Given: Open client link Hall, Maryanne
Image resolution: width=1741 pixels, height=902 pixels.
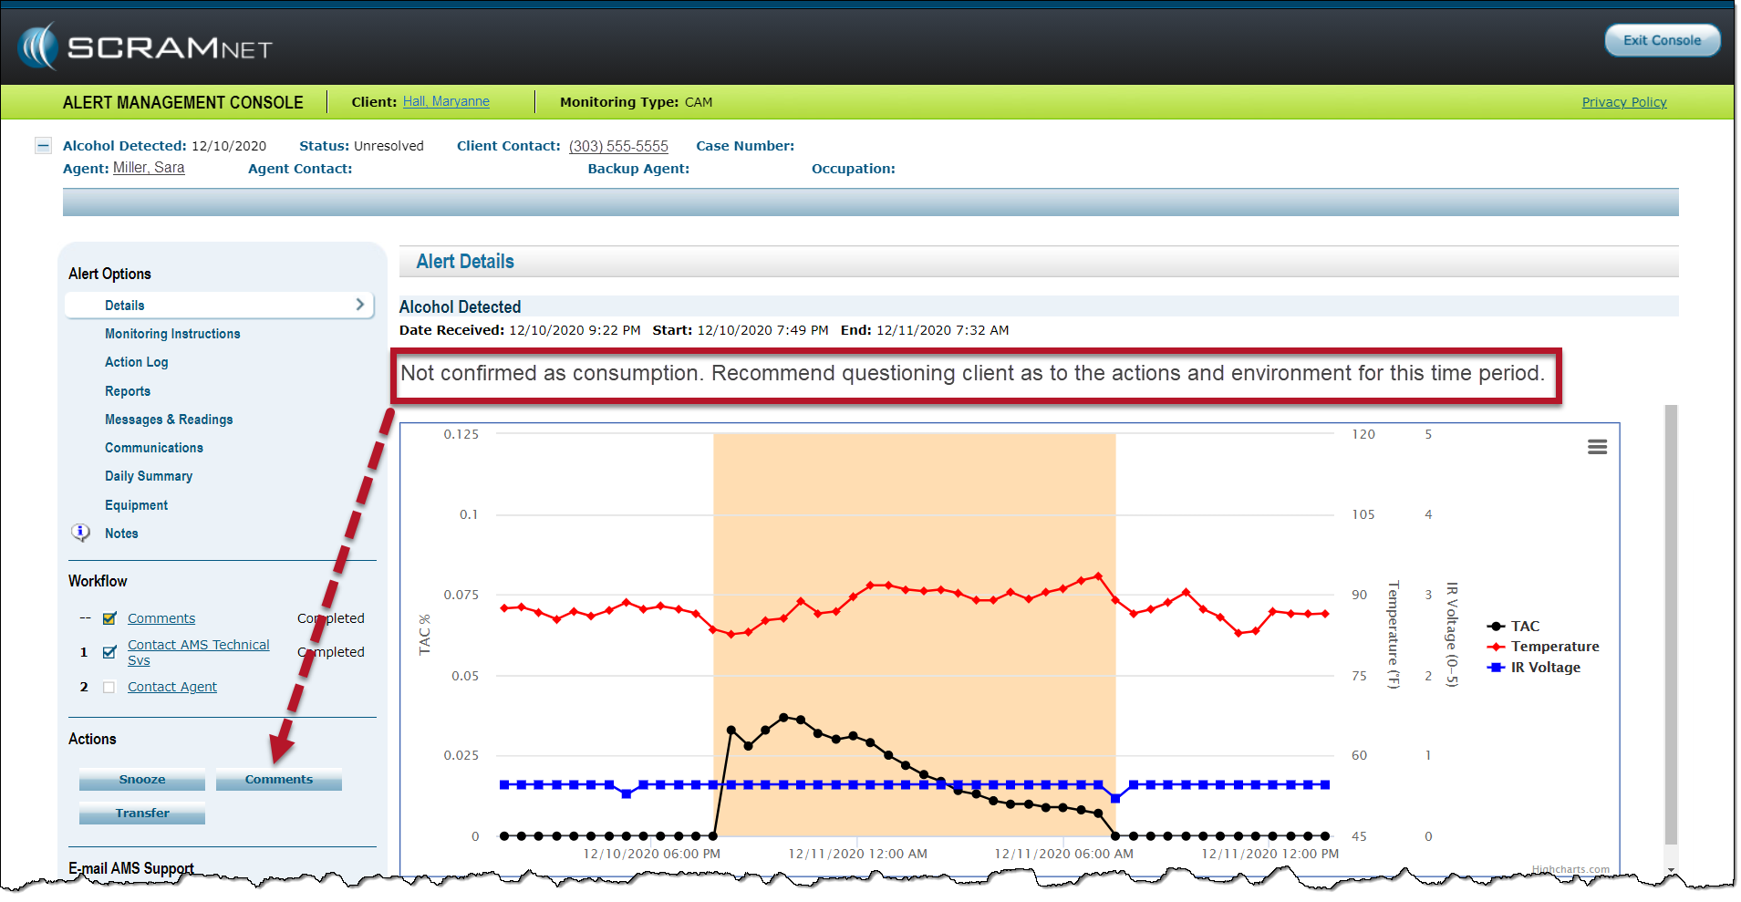Looking at the screenshot, I should tap(446, 101).
